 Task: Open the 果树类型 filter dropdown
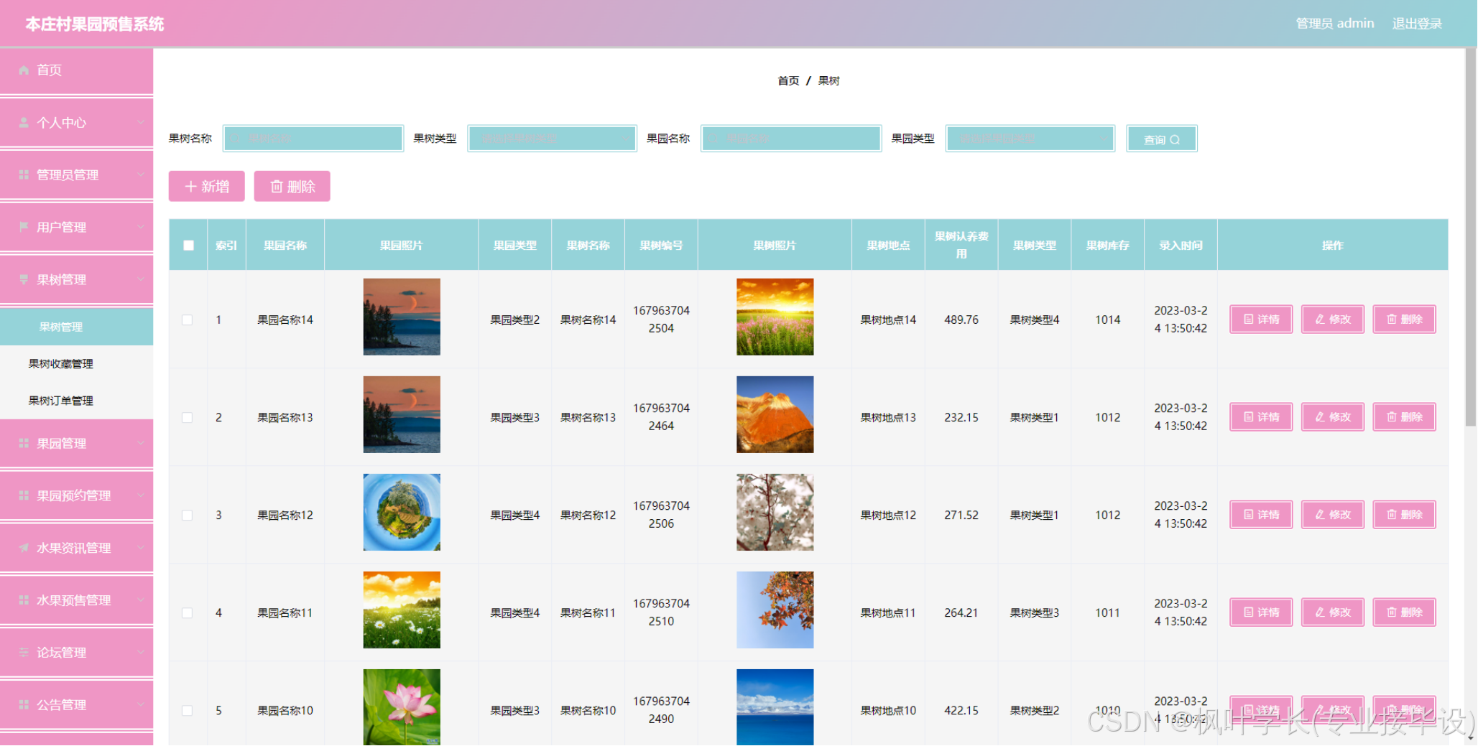point(552,139)
